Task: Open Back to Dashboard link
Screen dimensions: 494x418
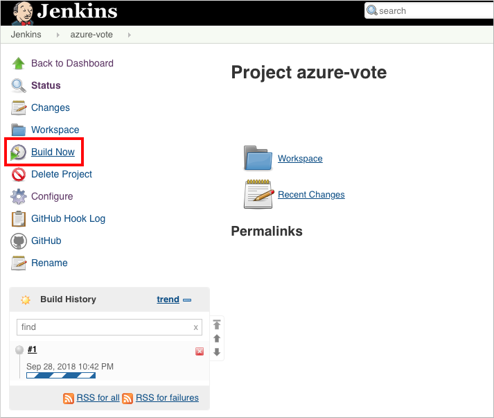Action: [72, 63]
